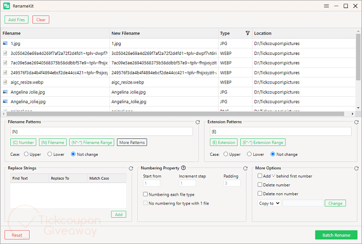This screenshot has height=244, width=362.
Task: Select Lower case for filename
Action: coord(50,154)
